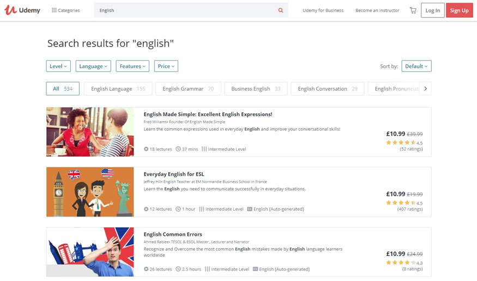Screen dimensions: 477x281
Task: Click CC icon for Everyday English for ESL
Action: (250, 209)
